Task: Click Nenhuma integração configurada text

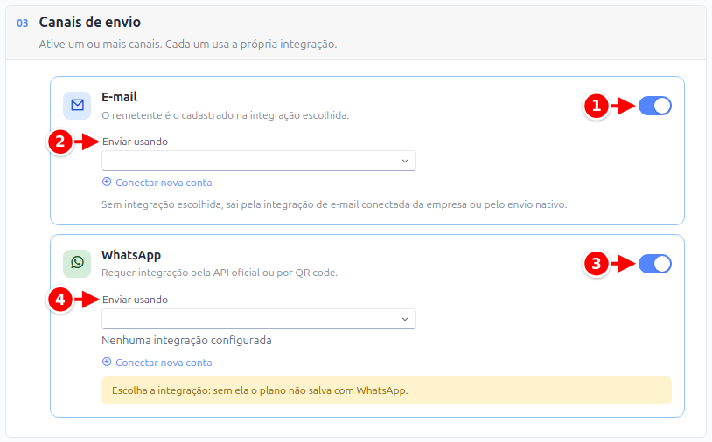Action: point(186,341)
